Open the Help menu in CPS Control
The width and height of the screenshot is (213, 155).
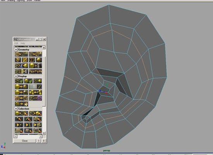tap(23, 43)
